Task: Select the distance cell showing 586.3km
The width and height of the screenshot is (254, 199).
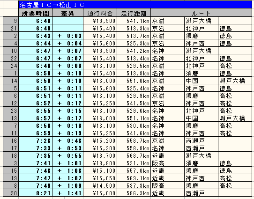Action: point(134,193)
